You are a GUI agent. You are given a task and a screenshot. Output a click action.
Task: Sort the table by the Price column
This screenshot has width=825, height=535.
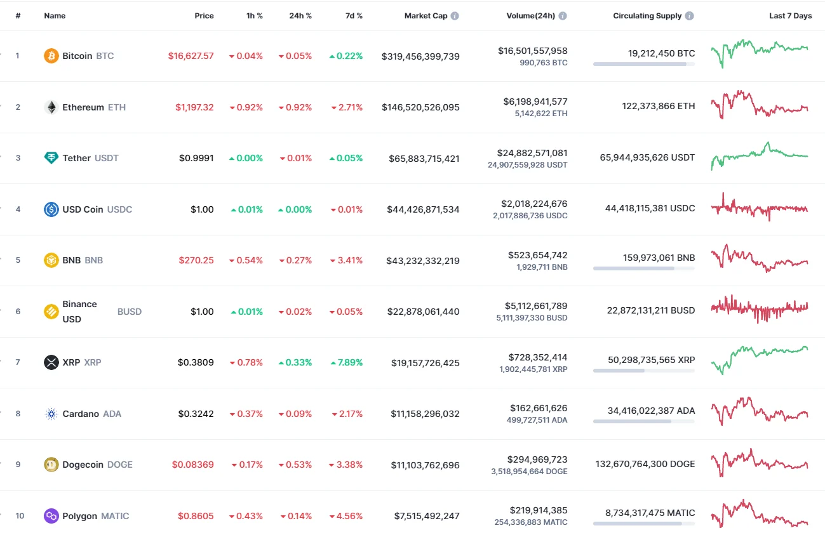point(204,16)
